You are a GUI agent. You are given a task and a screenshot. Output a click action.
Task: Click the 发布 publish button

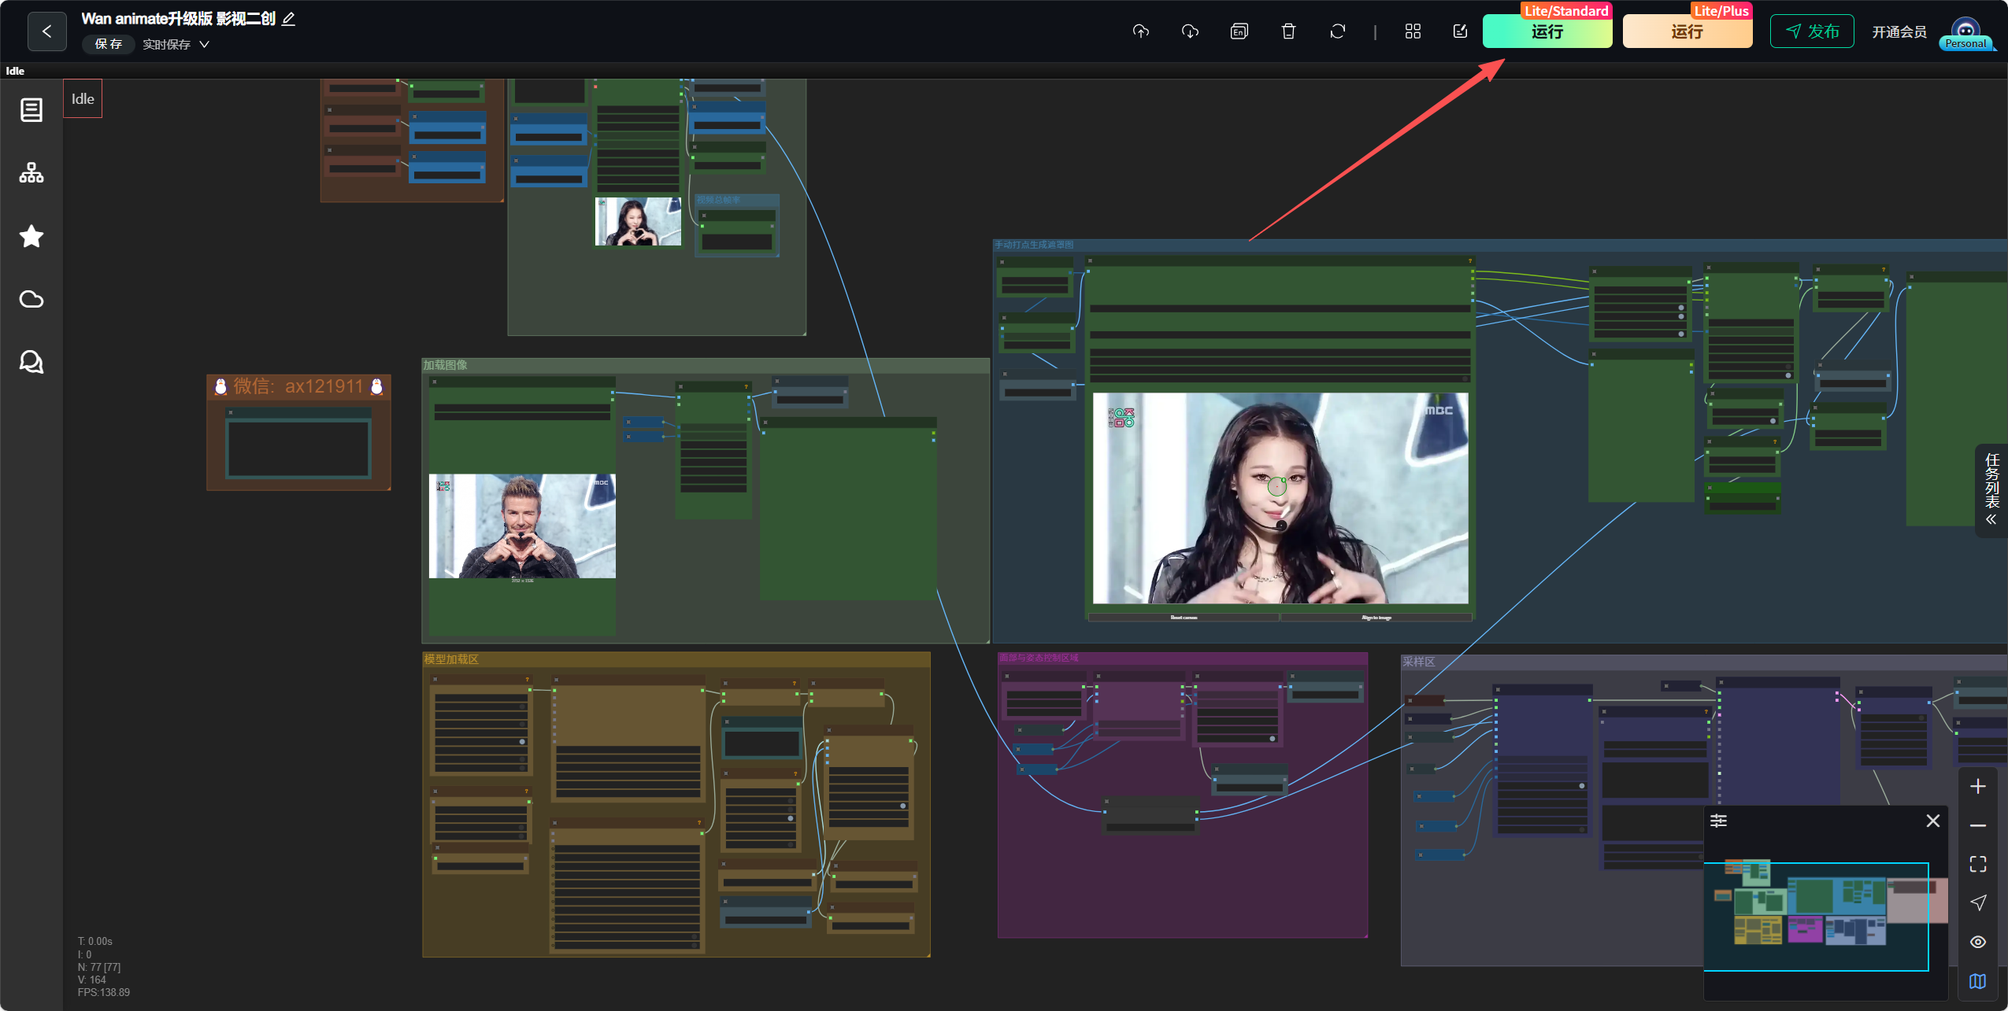pos(1812,31)
